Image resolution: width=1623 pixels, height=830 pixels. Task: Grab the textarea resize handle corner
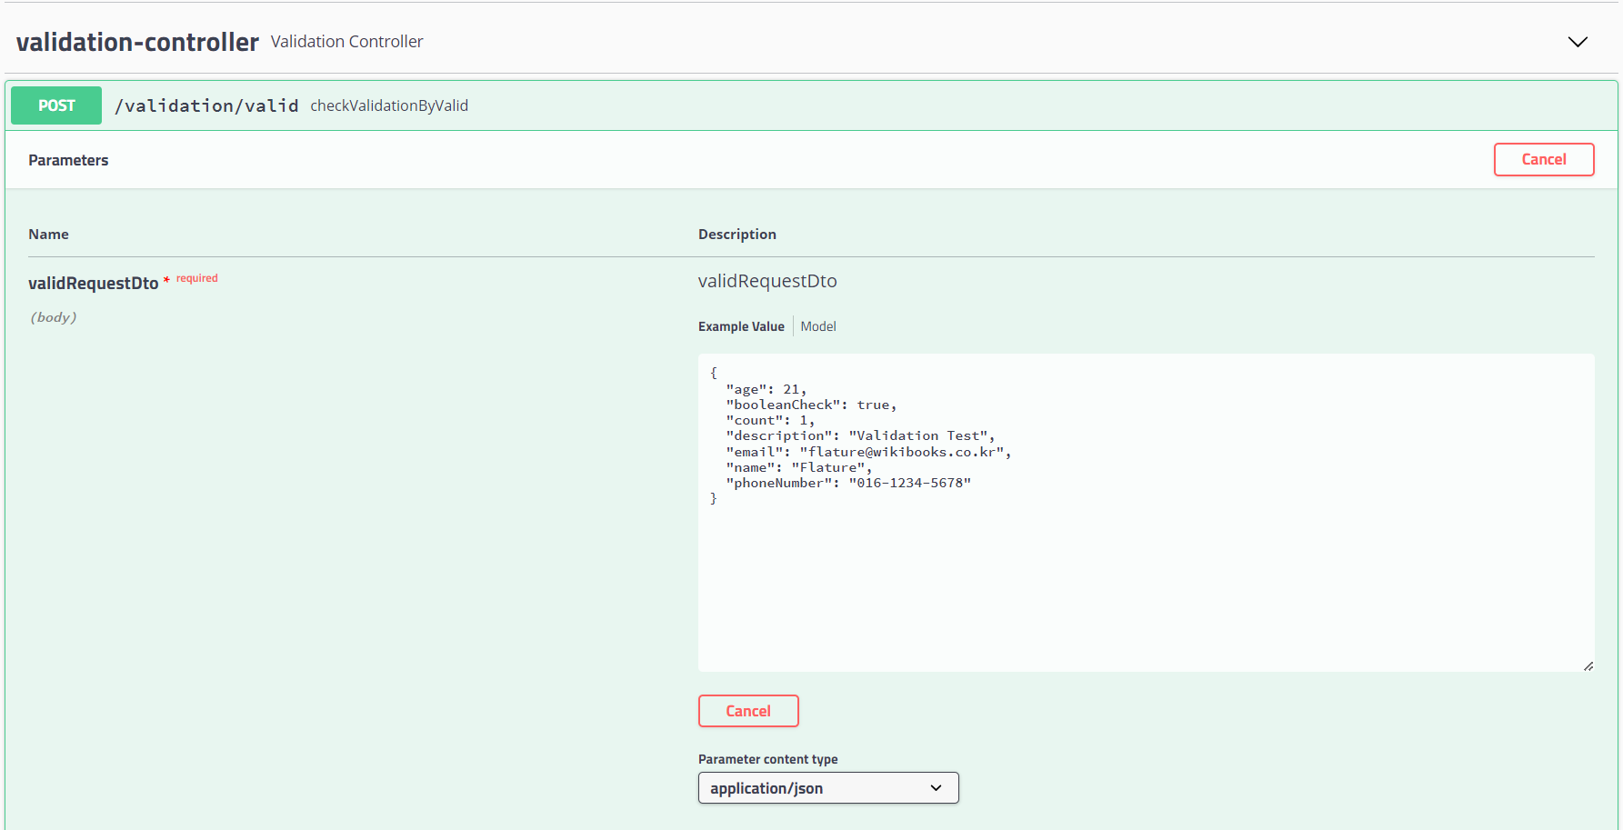[1588, 666]
